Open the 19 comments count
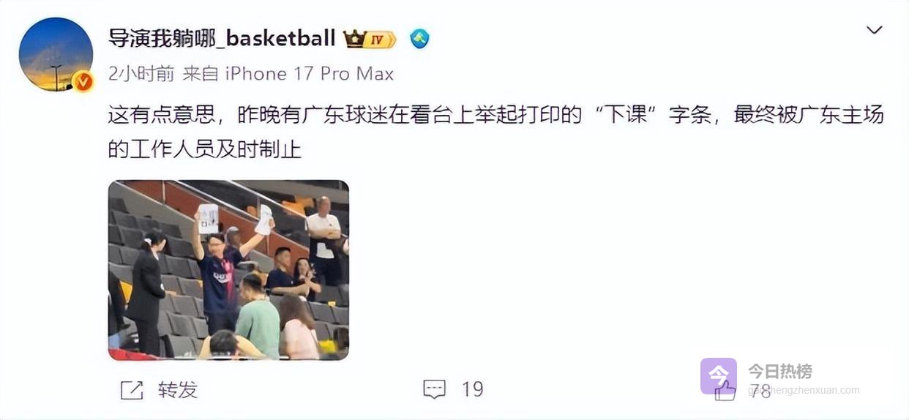Viewport: 909px width, 420px height. (473, 390)
